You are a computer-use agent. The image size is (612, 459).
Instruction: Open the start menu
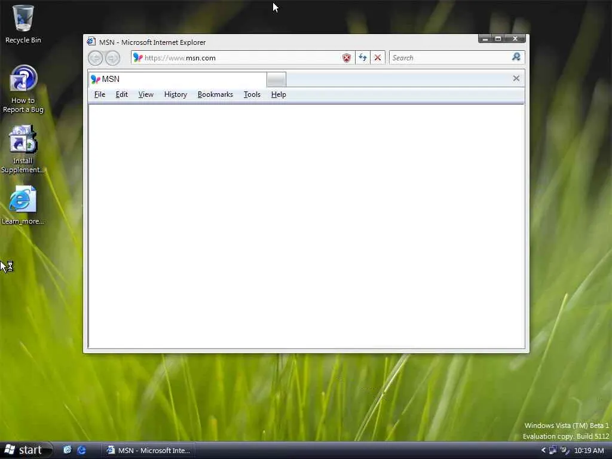point(26,450)
